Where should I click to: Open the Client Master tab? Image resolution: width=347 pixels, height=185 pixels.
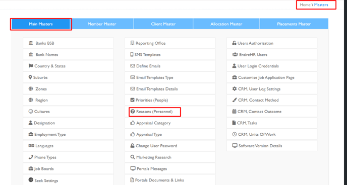(163, 24)
